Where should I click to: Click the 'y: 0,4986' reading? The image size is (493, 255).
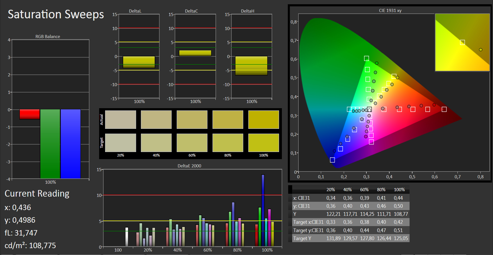pos(20,220)
